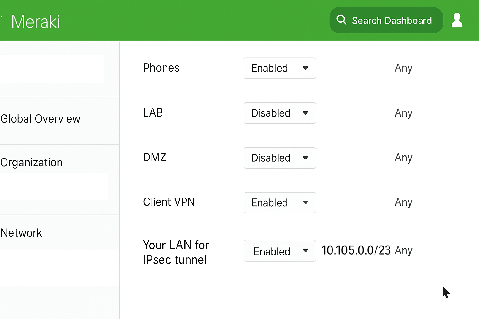Click the caret arrow in LAB dropdown
This screenshot has height=319, width=479.
point(306,113)
